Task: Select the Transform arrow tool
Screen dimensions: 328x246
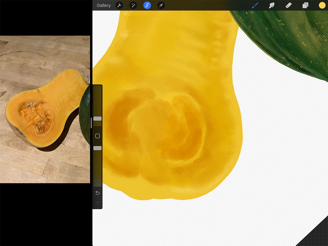Action: pyautogui.click(x=161, y=5)
